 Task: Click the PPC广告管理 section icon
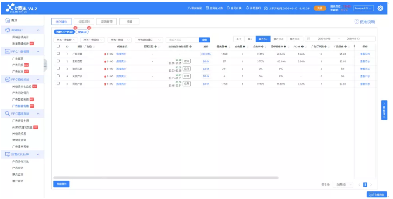[x=8, y=51]
